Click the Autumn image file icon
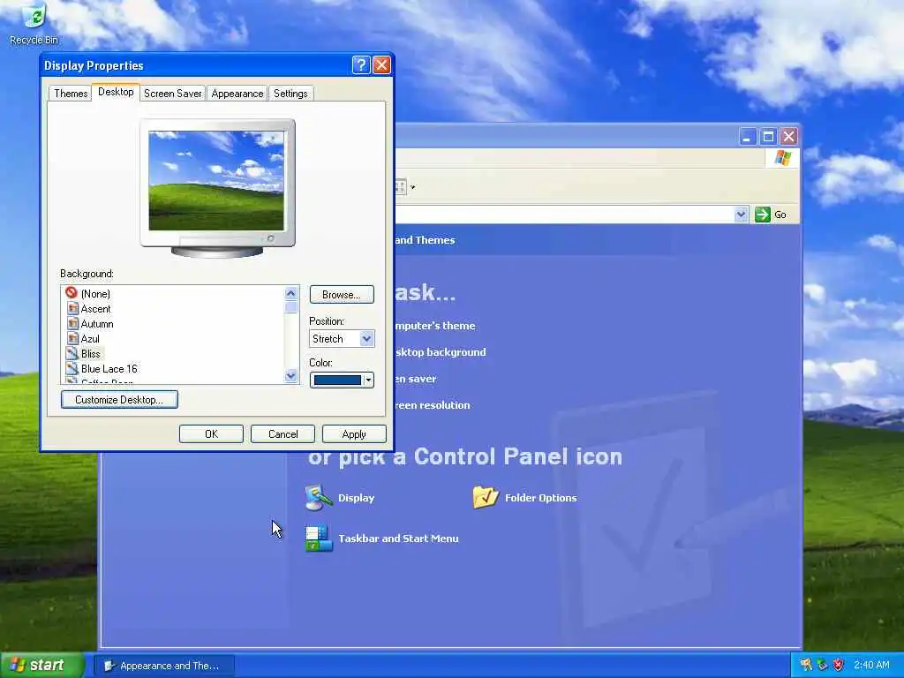 pos(72,323)
